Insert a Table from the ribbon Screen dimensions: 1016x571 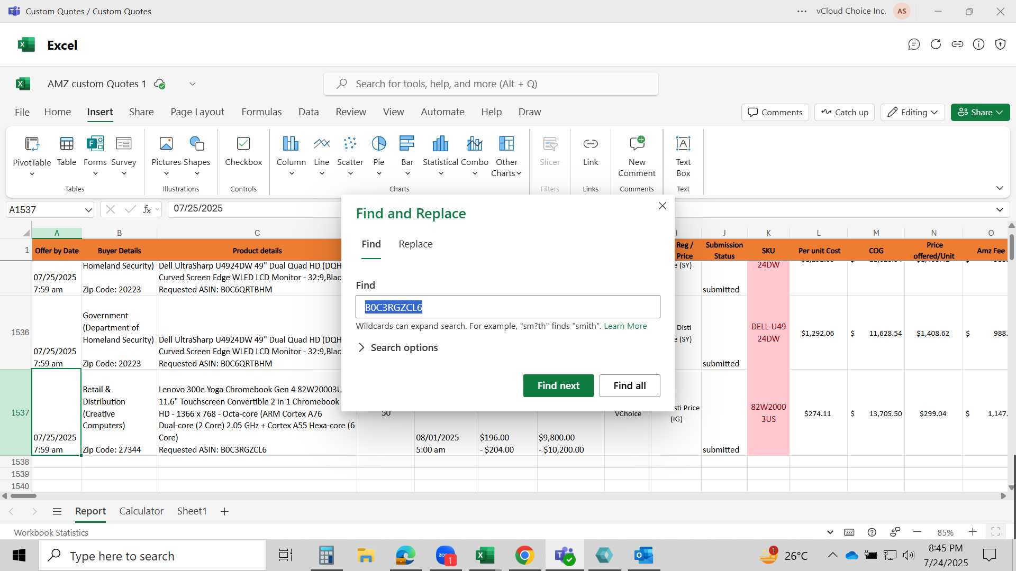click(x=67, y=151)
